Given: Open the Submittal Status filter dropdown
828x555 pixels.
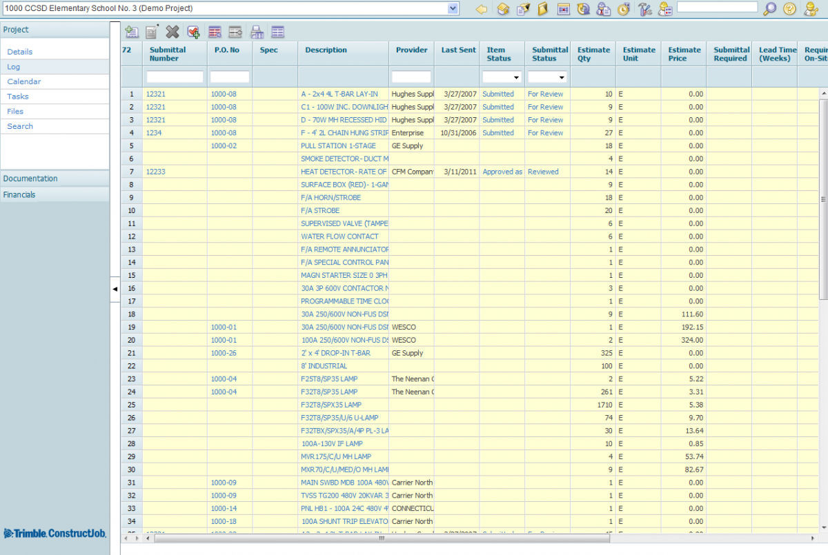Looking at the screenshot, I should (x=561, y=77).
